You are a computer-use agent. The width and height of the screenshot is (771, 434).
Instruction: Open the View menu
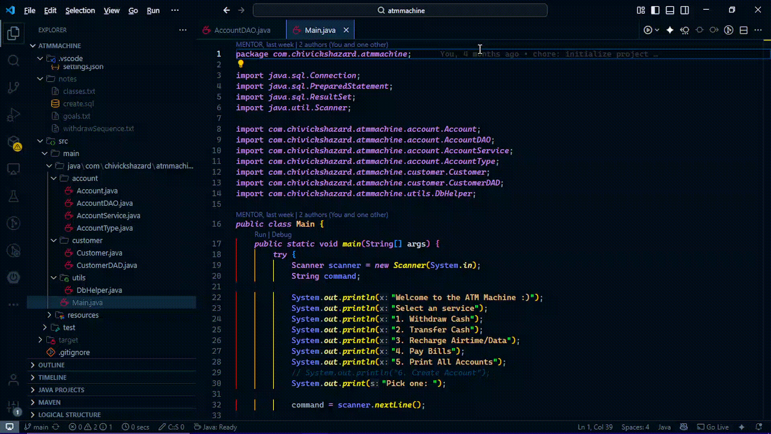click(x=112, y=10)
